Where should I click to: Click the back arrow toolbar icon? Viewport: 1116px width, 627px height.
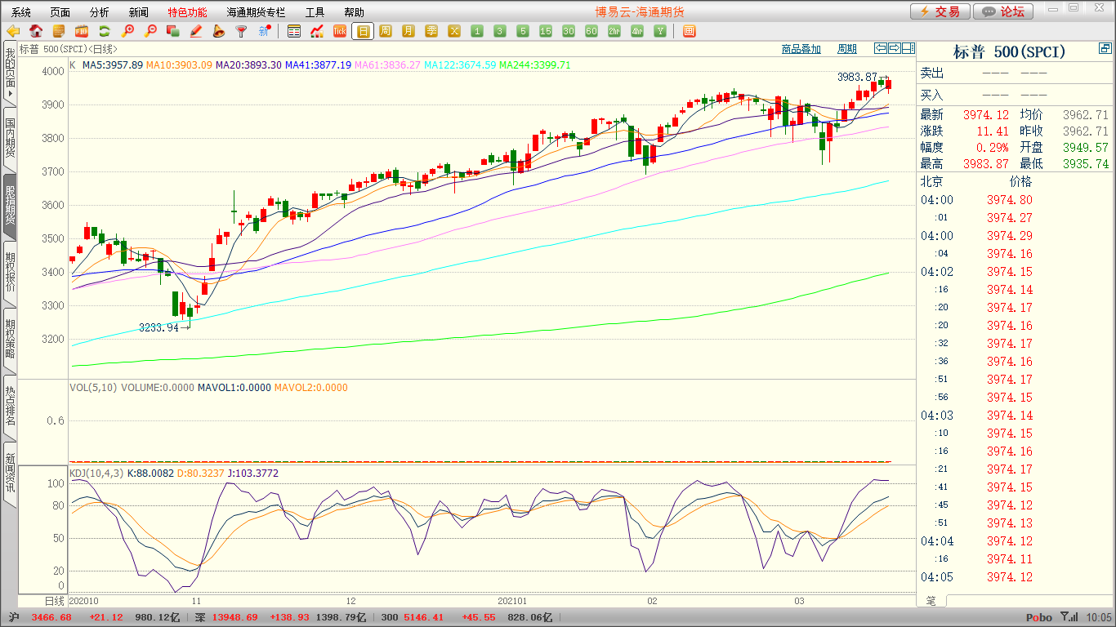pyautogui.click(x=13, y=31)
